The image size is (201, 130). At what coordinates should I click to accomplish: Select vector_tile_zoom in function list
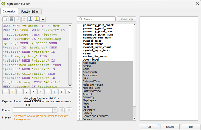[95, 57]
